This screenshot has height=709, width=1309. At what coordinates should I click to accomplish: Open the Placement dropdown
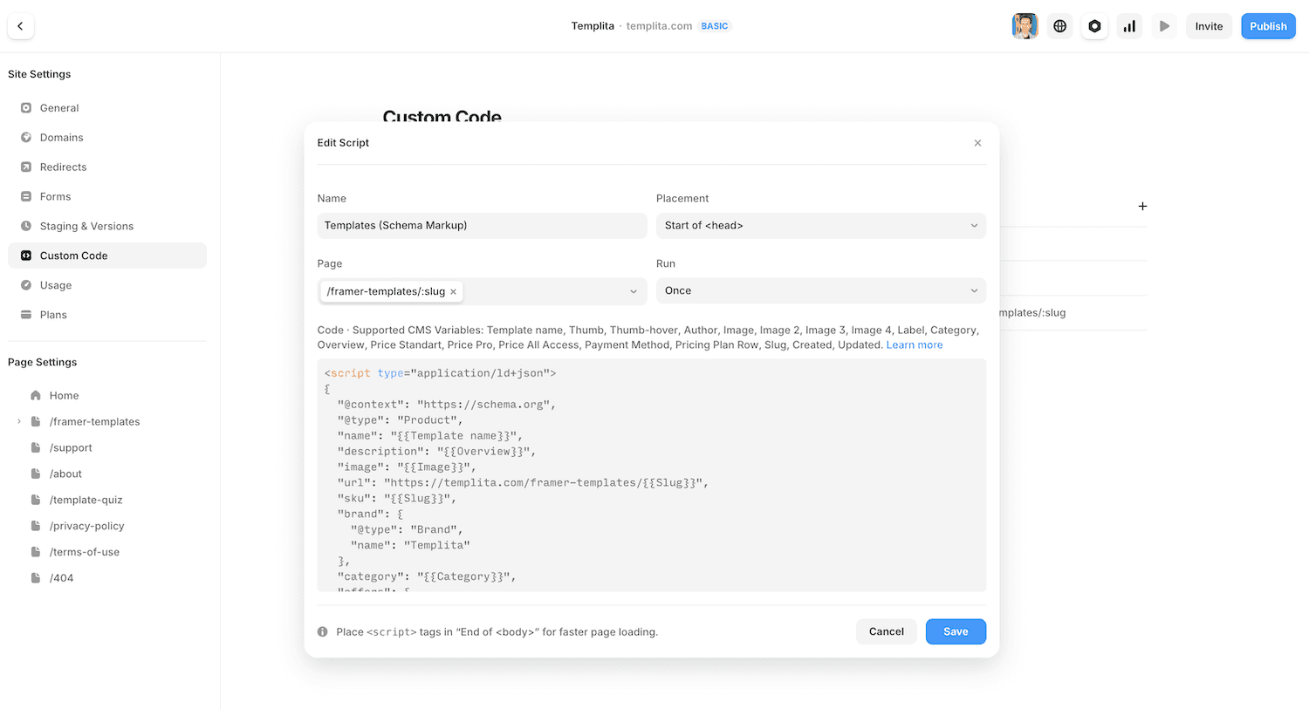(x=820, y=225)
